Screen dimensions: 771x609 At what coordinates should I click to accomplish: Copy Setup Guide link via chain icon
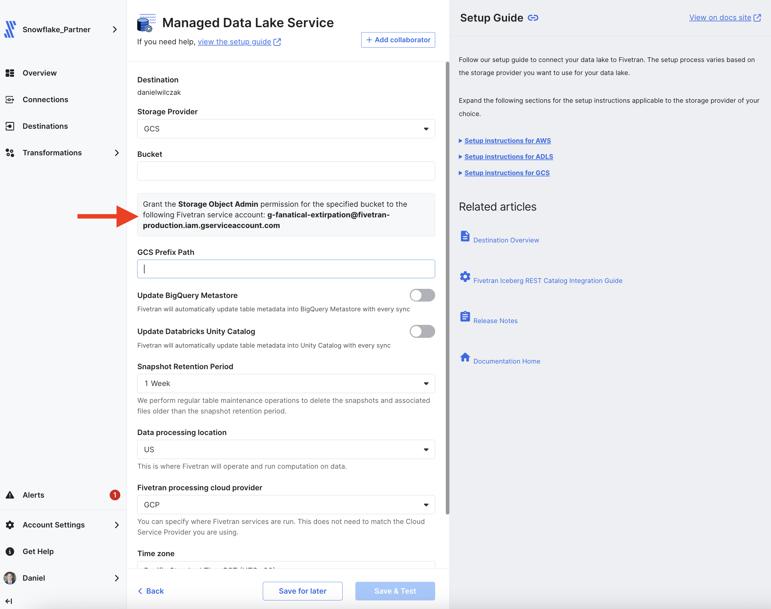[533, 18]
